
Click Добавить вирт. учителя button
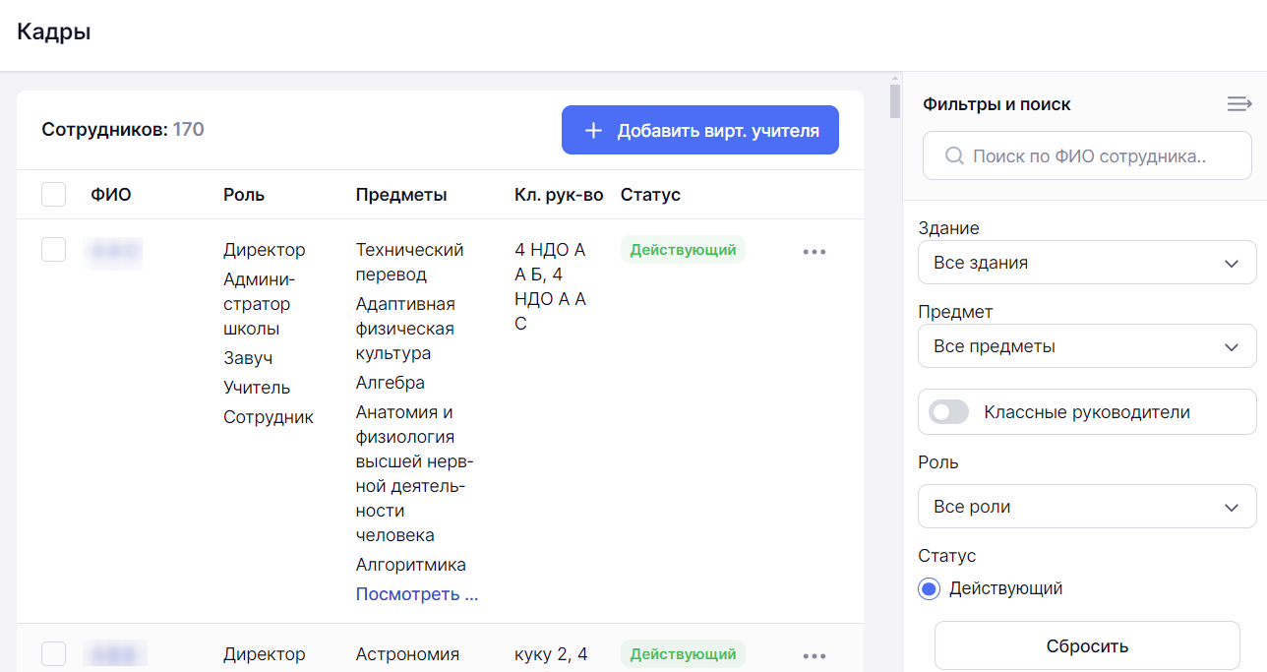point(700,130)
